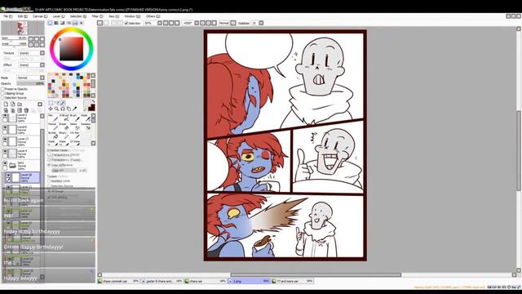Switch to the chara.sai canvas tab
The image size is (522, 294).
click(206, 281)
